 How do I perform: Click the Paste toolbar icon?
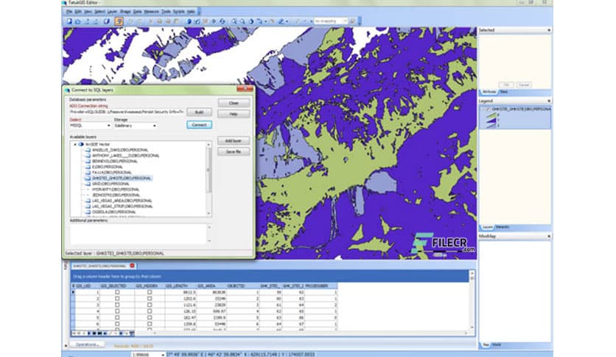click(x=168, y=21)
